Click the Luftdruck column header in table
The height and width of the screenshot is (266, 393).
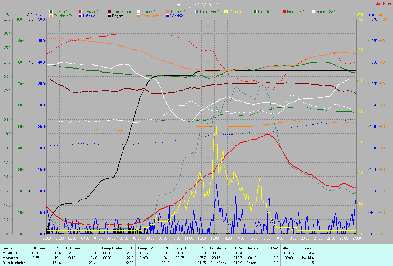click(x=218, y=248)
